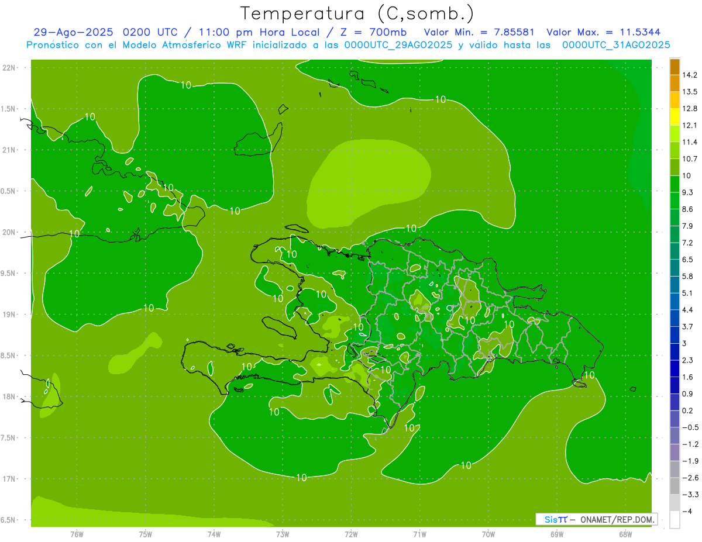Screen dimensions: 702x542
Task: Select the "17N" latitude label
Action: point(9,479)
